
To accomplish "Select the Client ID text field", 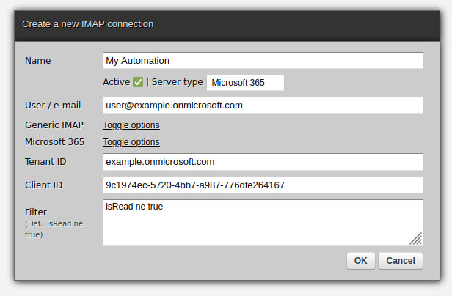I will point(263,185).
